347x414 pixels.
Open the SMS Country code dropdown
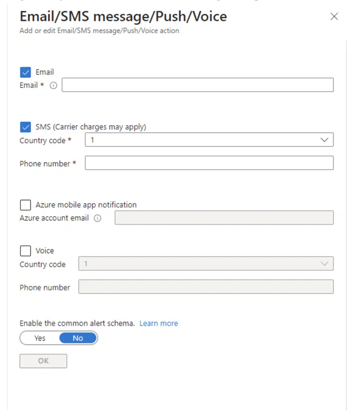(209, 139)
